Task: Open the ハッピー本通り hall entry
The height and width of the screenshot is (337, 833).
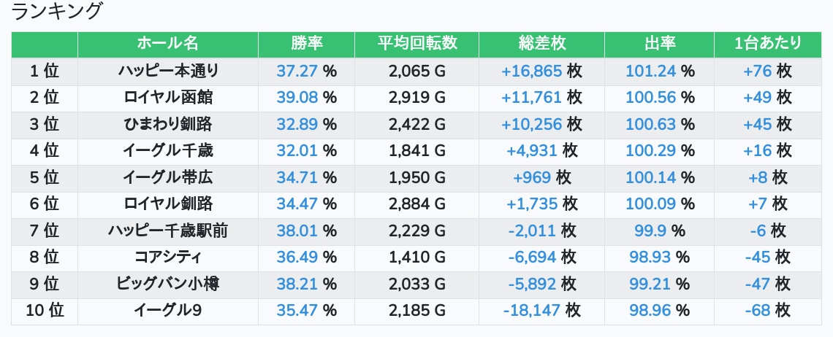Action: click(168, 71)
